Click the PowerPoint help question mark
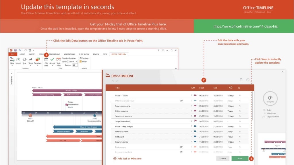 [x=158, y=50]
